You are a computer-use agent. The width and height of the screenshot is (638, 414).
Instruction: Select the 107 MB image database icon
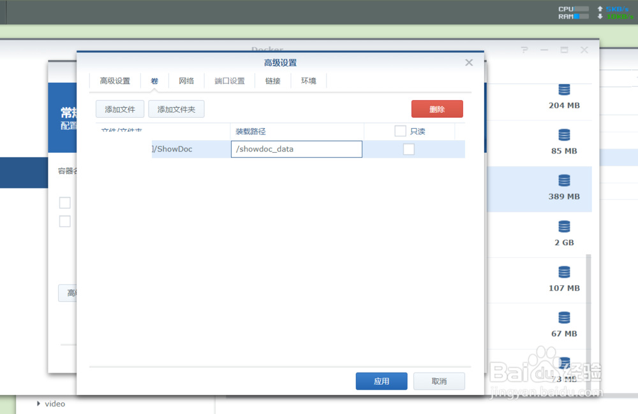[564, 272]
